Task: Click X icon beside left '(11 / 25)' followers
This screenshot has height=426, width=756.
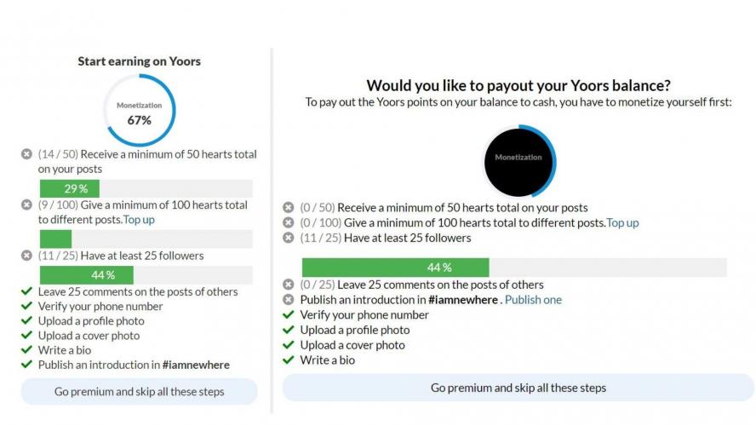Action: (26, 255)
